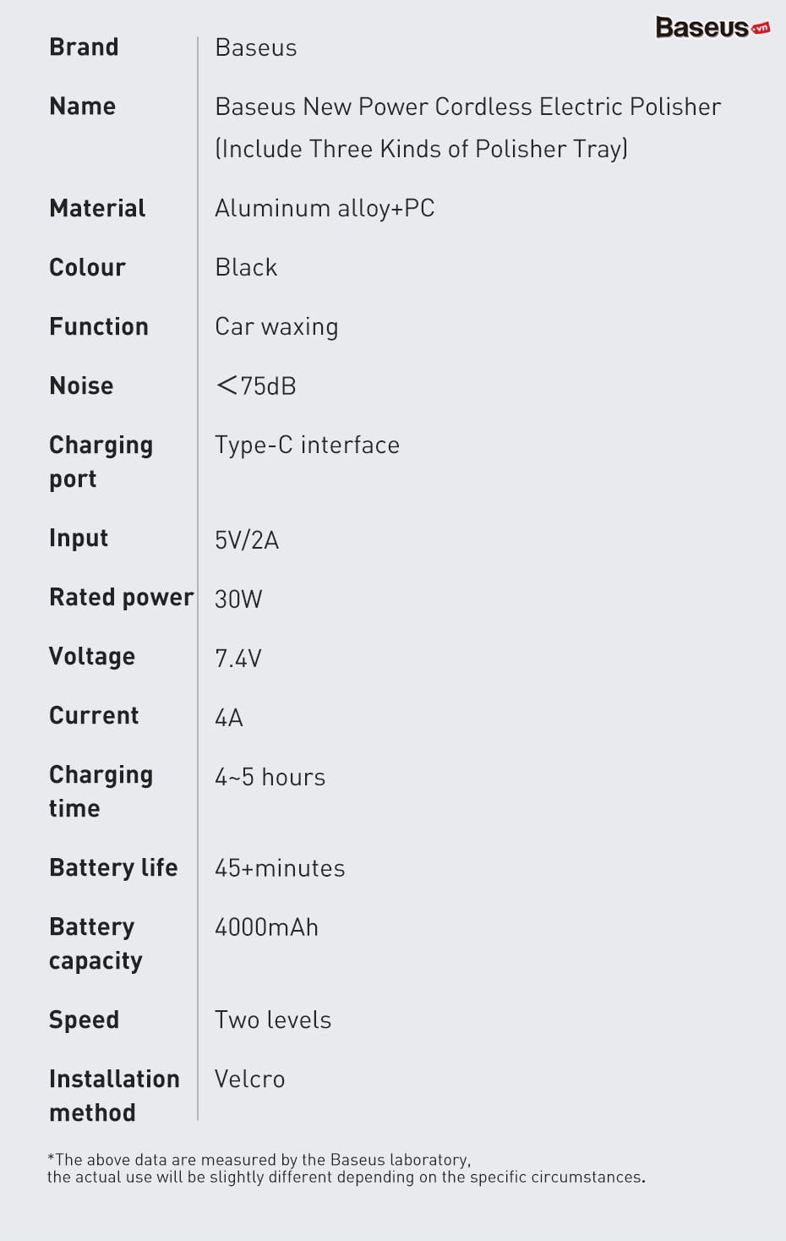Click the Baseus laboratory footnote text
The height and width of the screenshot is (1241, 786).
346,1168
